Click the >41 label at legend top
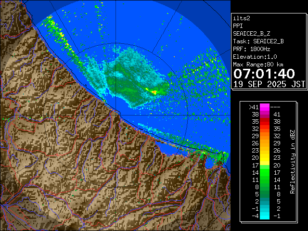 click(254, 107)
